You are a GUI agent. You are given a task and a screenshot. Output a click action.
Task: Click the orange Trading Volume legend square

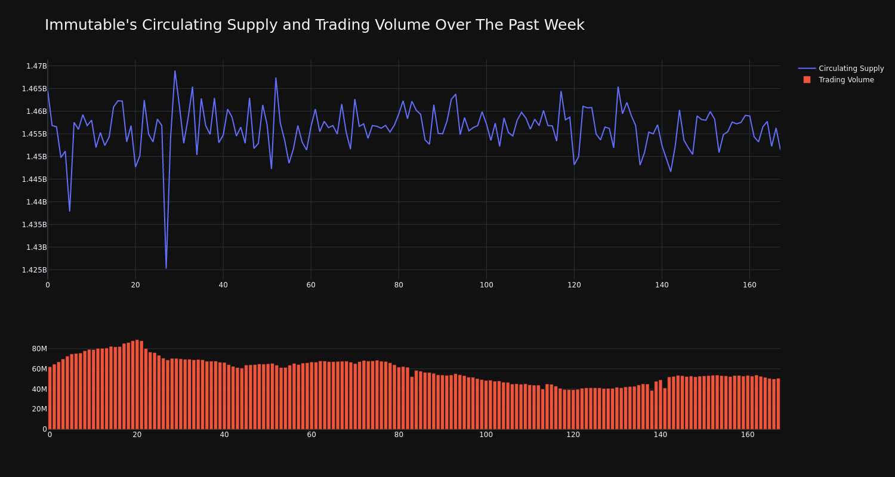click(x=807, y=80)
